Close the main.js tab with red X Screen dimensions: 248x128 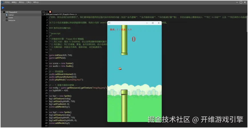[50, 12]
